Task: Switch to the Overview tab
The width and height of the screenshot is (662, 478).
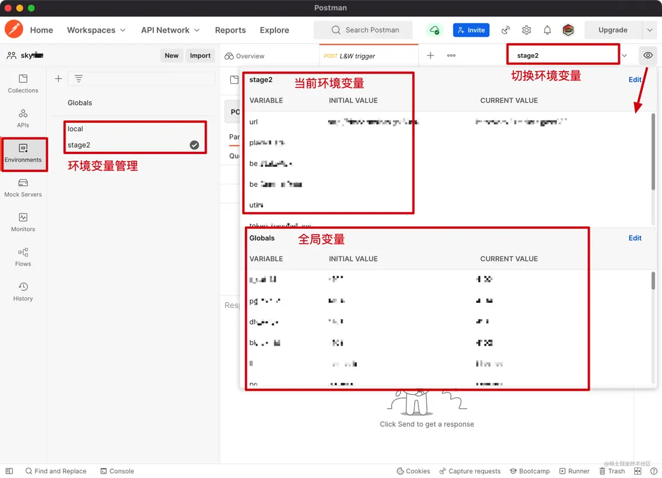Action: [244, 56]
